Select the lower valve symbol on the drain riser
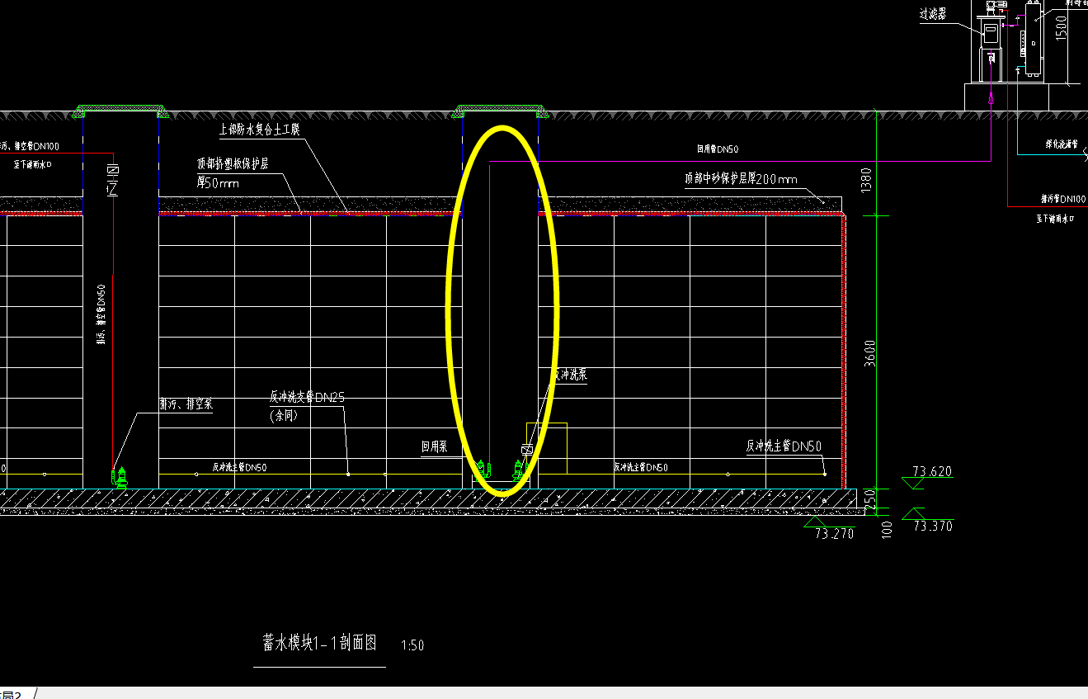The width and height of the screenshot is (1088, 699). [113, 189]
